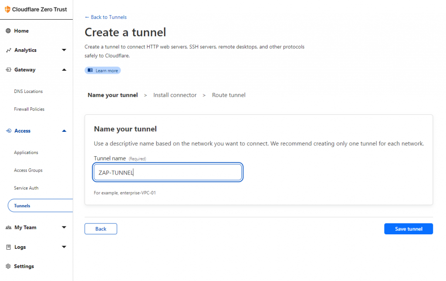Click the My Team people icon

pyautogui.click(x=9, y=227)
